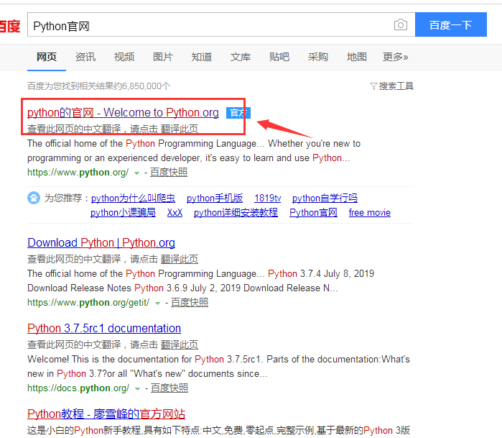Open the 采购 tab

(318, 57)
